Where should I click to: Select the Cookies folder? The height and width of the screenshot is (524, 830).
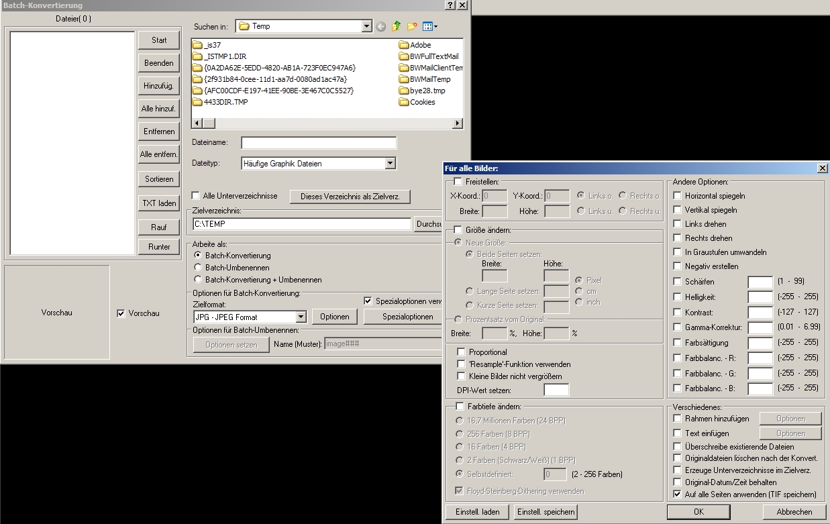422,102
